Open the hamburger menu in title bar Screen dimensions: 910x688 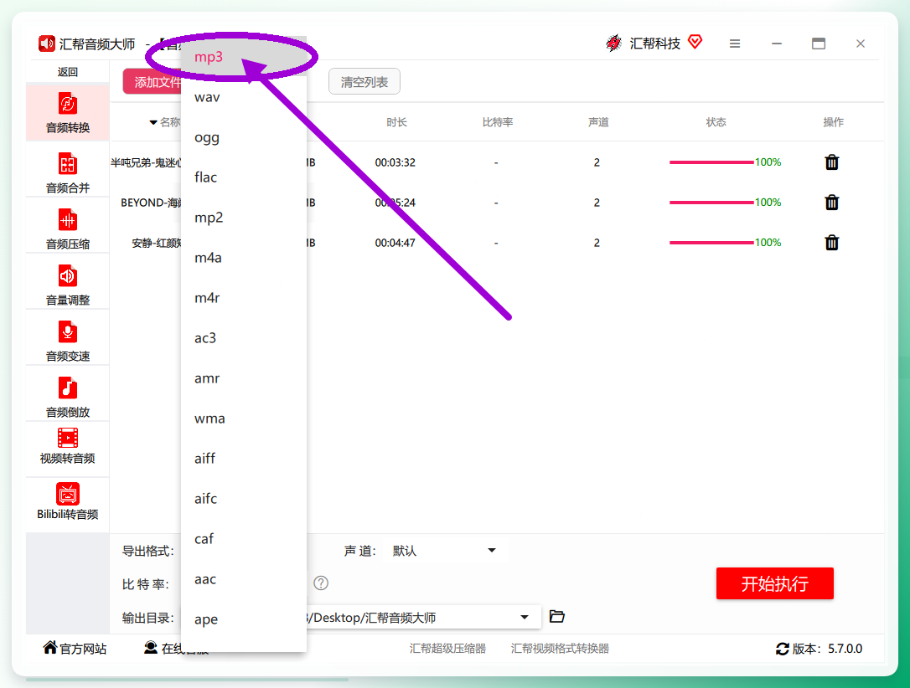click(x=735, y=44)
